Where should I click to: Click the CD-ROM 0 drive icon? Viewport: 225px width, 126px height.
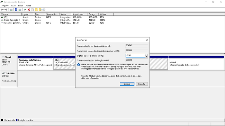click(x=3, y=73)
